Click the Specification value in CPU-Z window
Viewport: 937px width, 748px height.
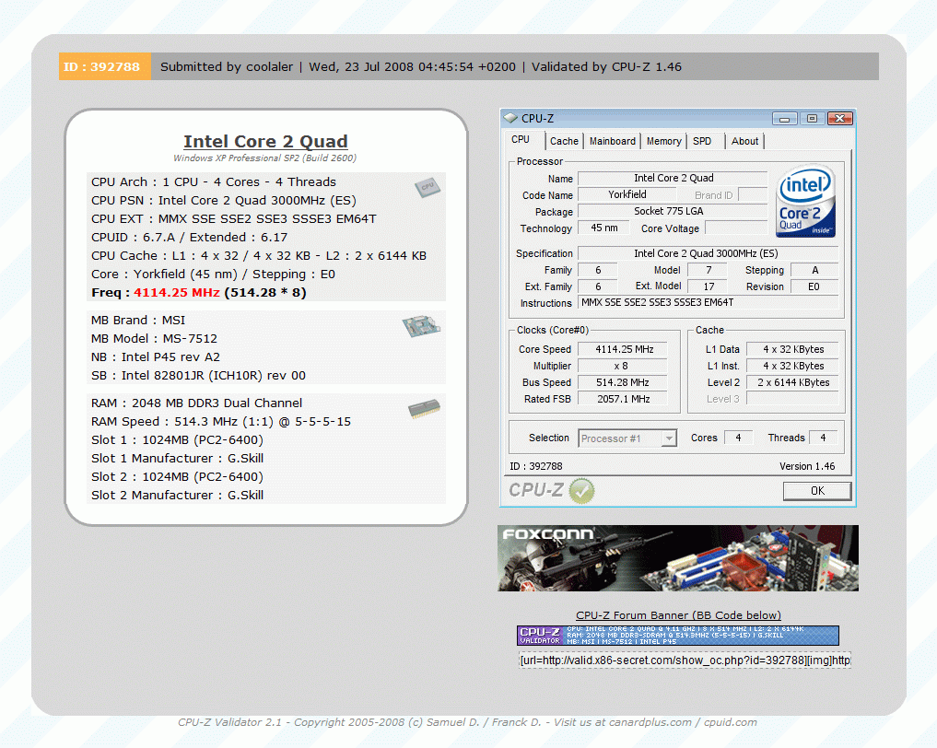709,253
